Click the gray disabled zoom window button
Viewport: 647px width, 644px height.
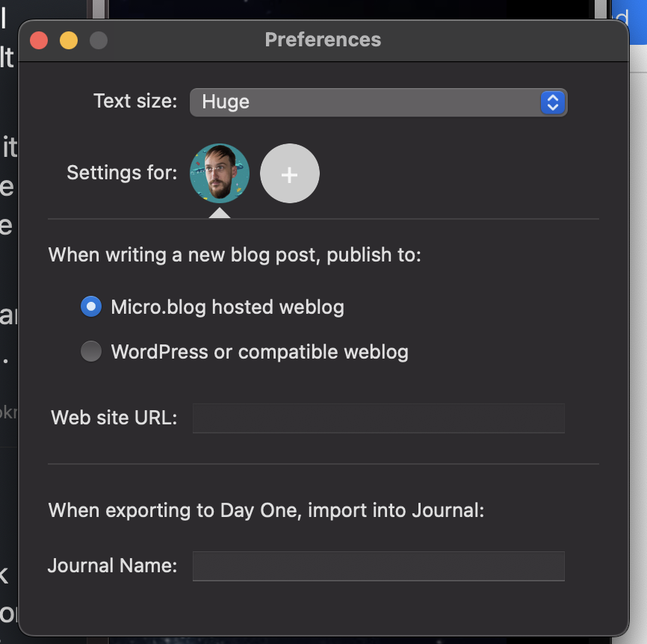tap(98, 40)
